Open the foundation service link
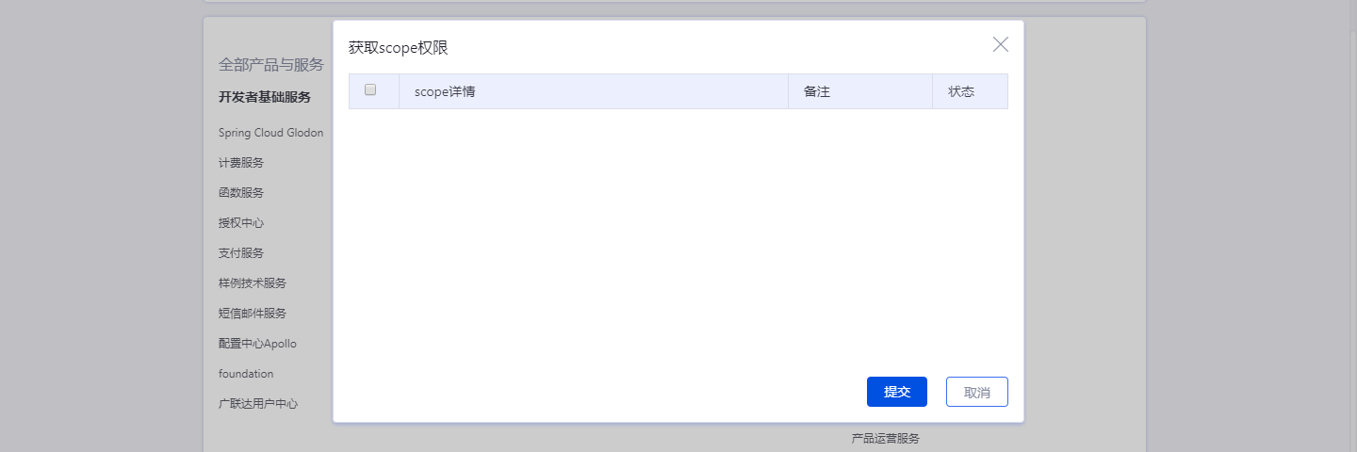Image resolution: width=1357 pixels, height=452 pixels. pos(246,374)
